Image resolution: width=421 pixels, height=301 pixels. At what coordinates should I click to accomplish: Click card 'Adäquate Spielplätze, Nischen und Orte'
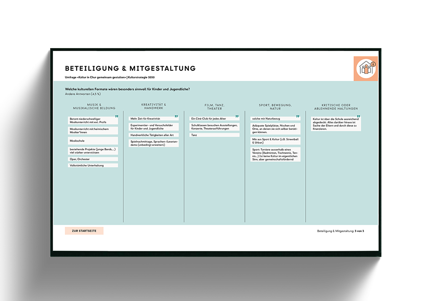pos(275,129)
